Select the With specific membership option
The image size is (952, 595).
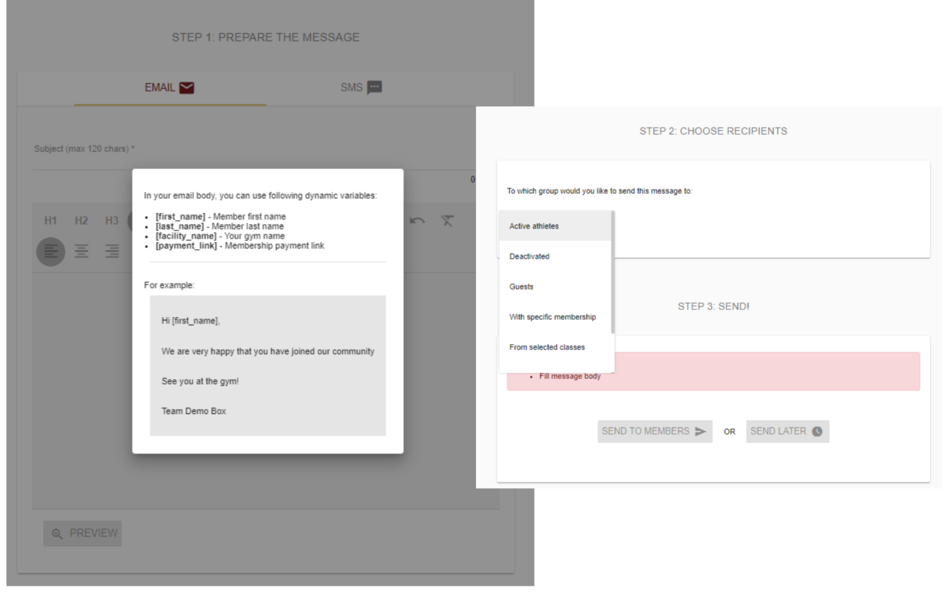(552, 317)
